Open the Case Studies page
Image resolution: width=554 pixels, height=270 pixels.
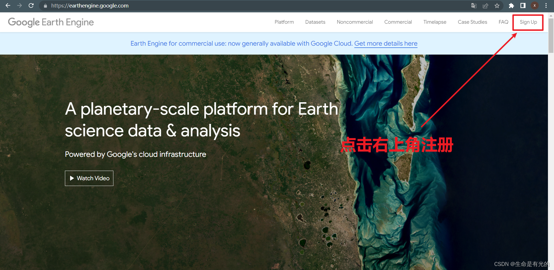472,22
